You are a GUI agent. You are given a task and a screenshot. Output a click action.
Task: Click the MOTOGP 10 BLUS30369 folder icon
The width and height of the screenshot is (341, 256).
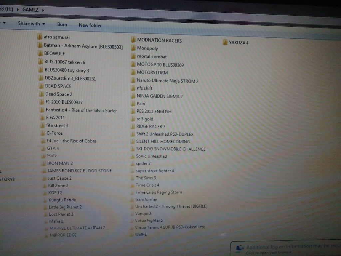tap(133, 64)
